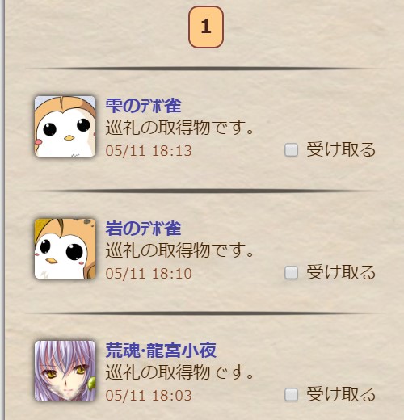Click the 巡礼の取得物です message under 雫のデボ雀
Viewport: 404px width, 420px height.
pos(179,128)
